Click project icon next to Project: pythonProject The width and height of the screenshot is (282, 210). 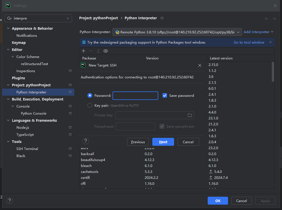pyautogui.click(x=70, y=85)
